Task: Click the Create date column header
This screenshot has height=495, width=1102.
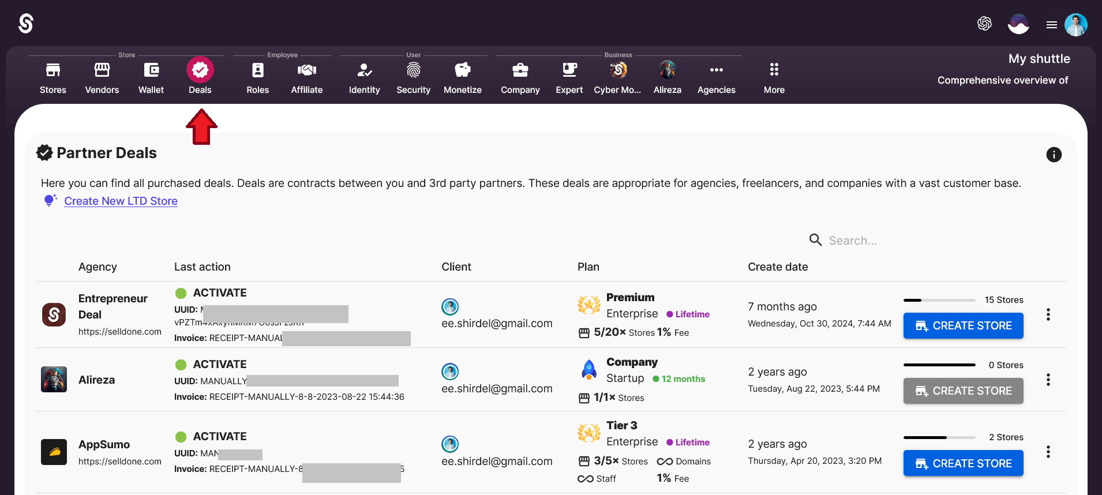Action: point(778,267)
